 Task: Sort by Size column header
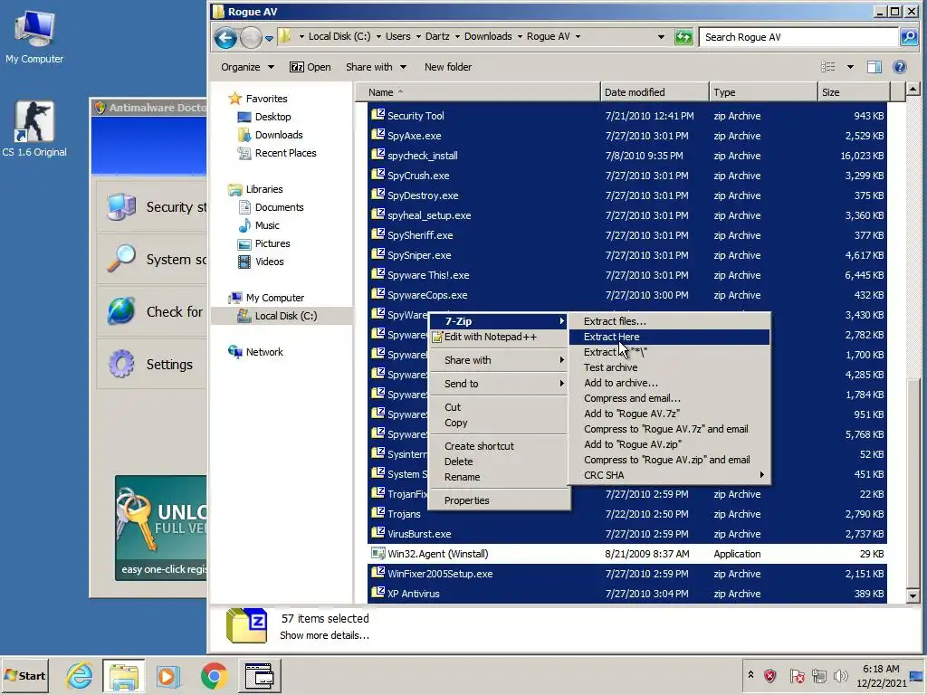(853, 92)
